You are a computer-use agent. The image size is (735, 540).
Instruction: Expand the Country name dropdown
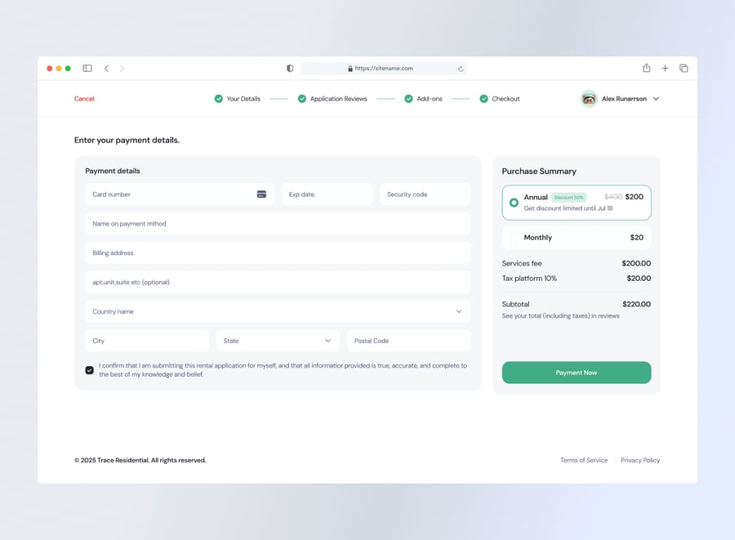pyautogui.click(x=458, y=311)
